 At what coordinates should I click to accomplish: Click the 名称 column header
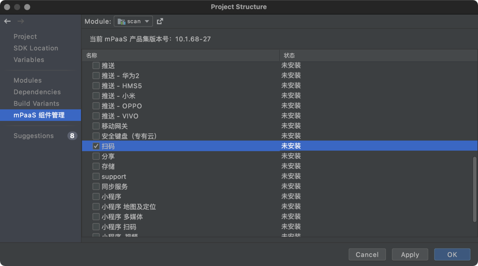pyautogui.click(x=181, y=55)
